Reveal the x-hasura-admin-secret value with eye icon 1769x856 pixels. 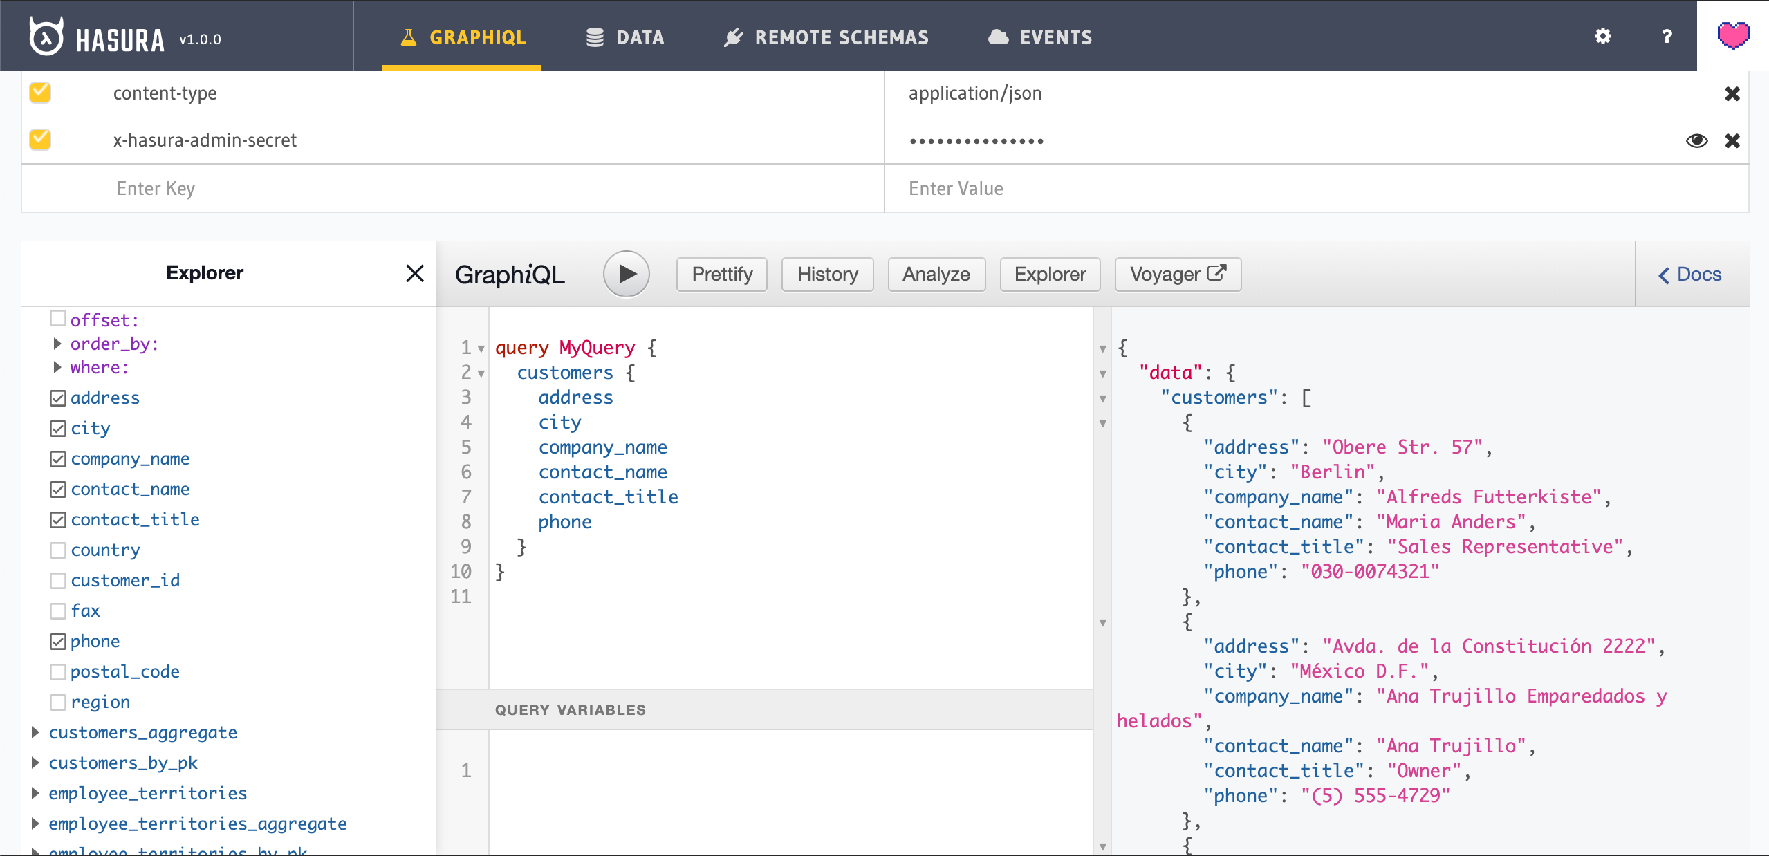pyautogui.click(x=1696, y=140)
